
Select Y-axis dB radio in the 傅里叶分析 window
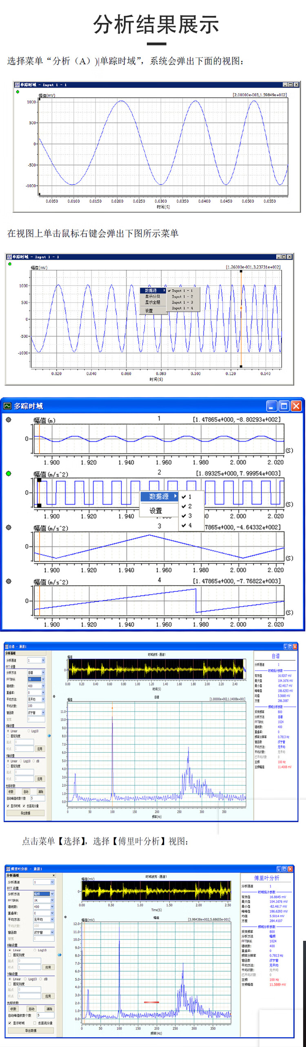pyautogui.click(x=40, y=979)
